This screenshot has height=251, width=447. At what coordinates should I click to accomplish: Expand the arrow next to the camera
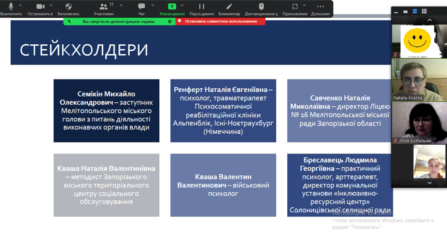[x=51, y=5]
